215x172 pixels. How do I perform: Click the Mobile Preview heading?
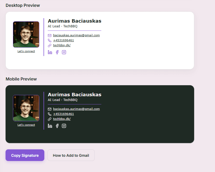point(21,79)
